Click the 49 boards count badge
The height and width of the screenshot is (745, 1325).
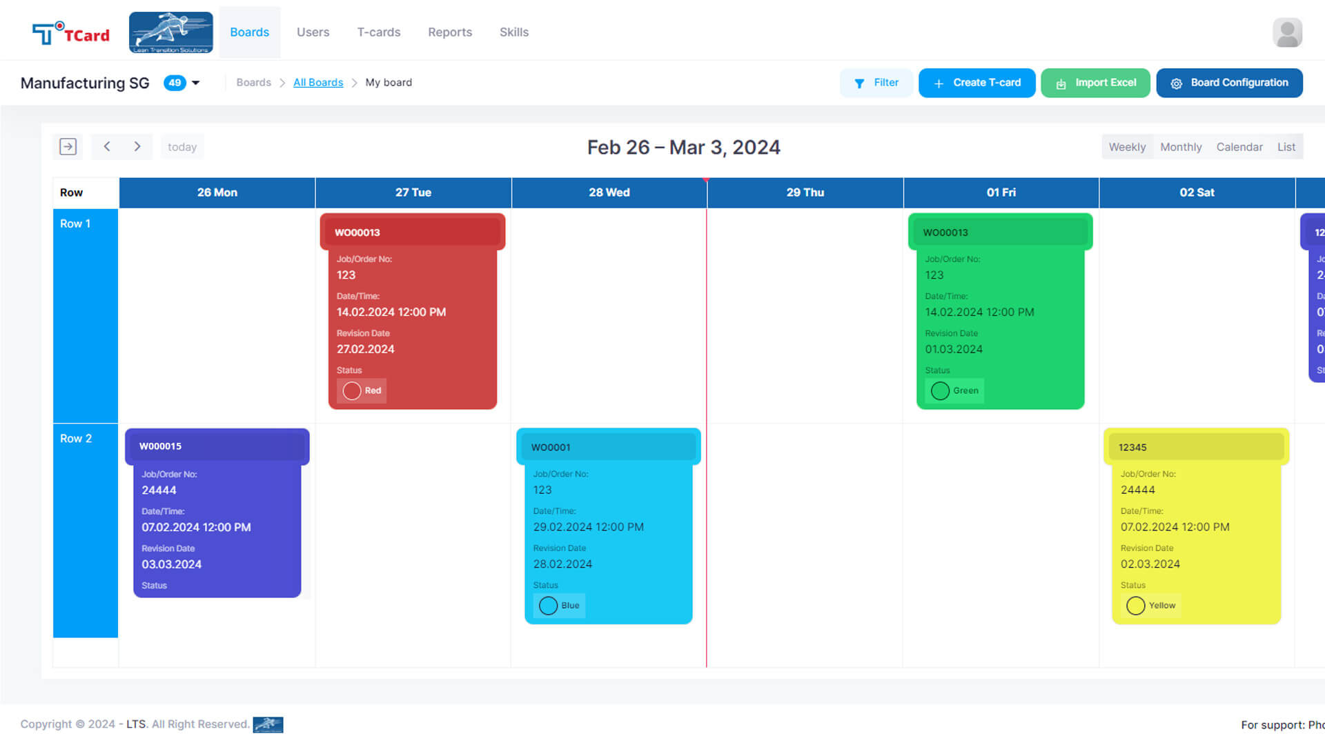[175, 83]
